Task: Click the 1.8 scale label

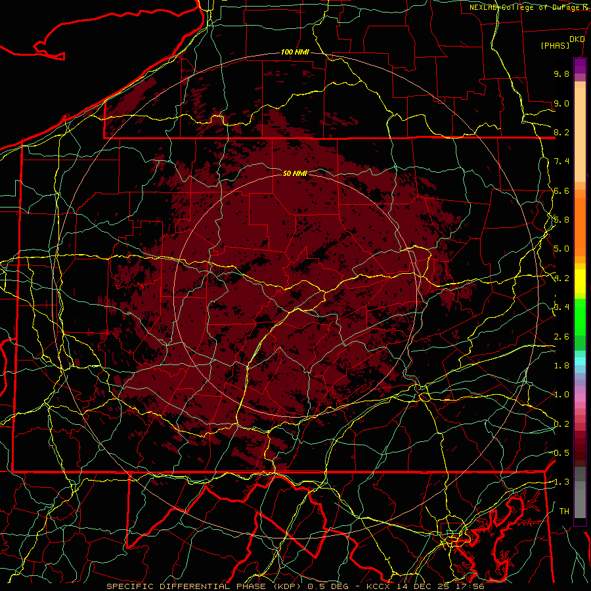Action: [561, 366]
